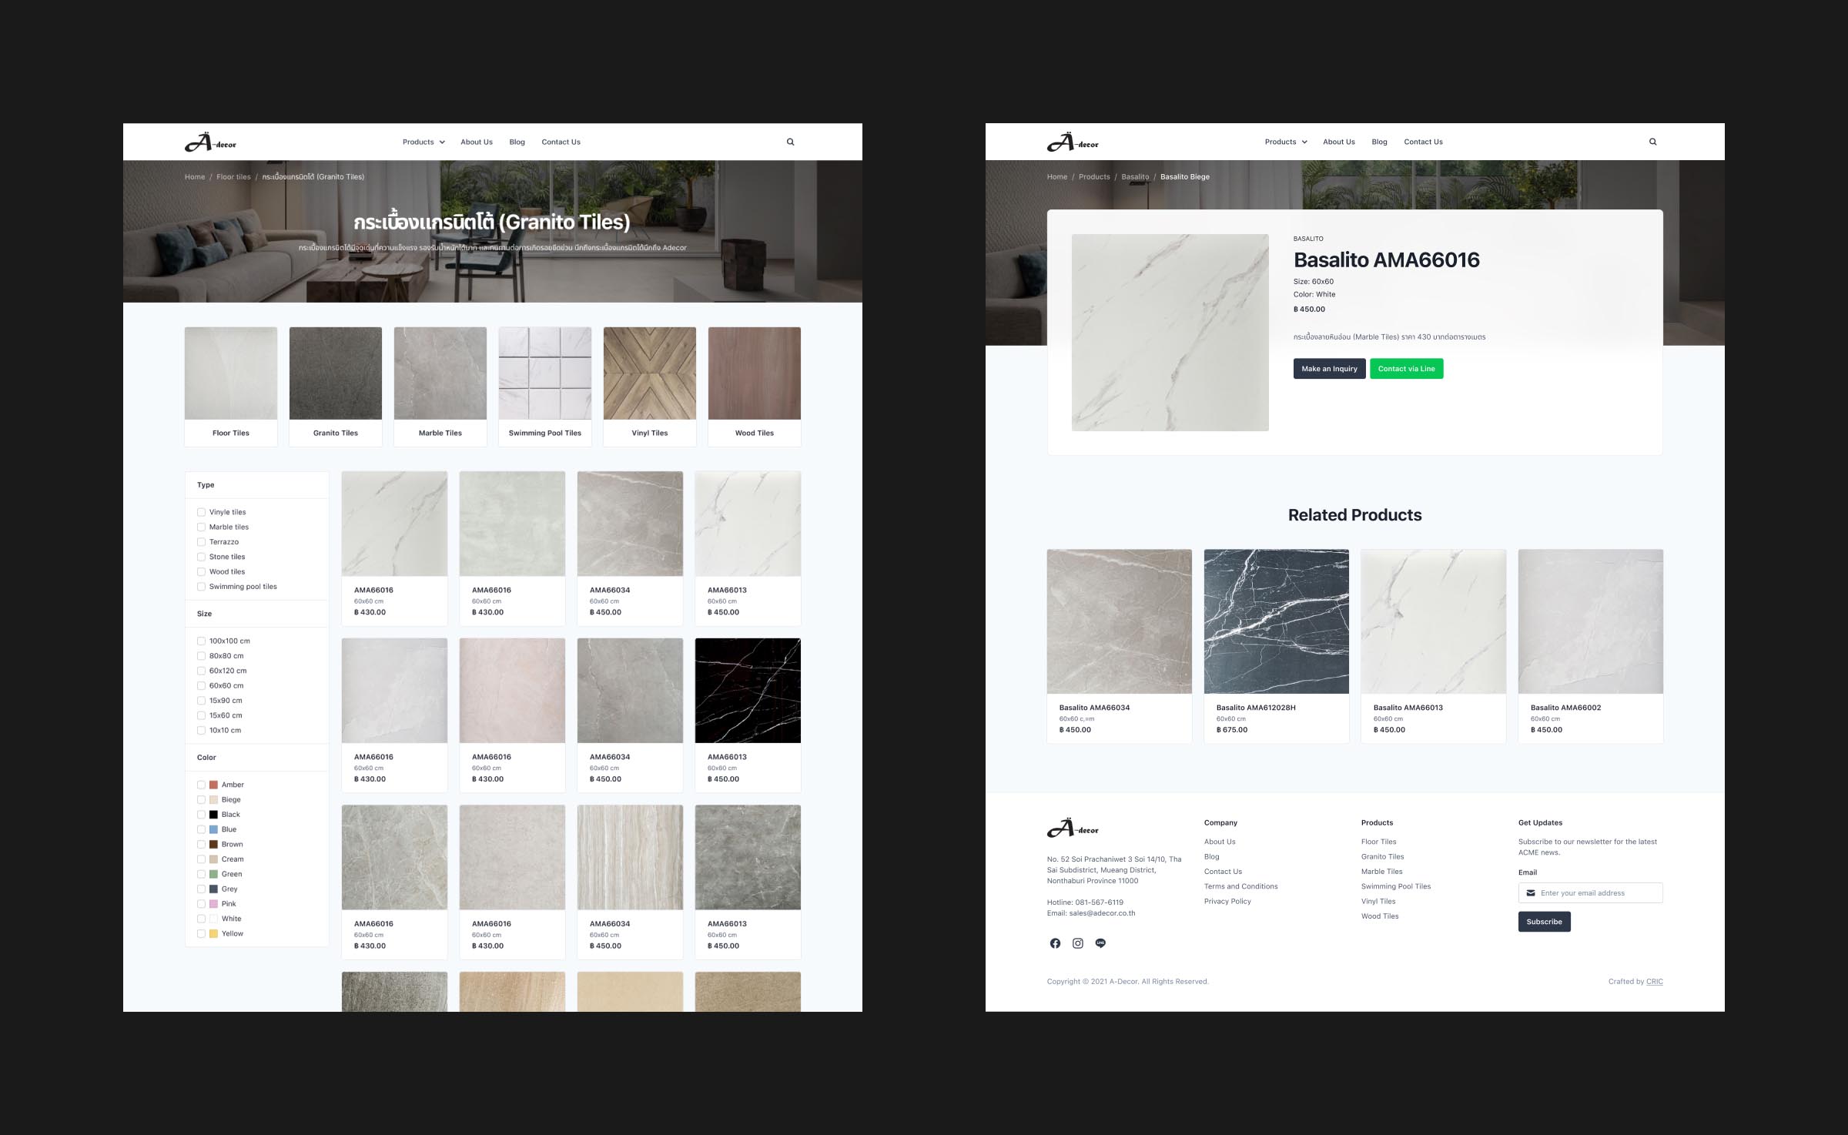The width and height of the screenshot is (1848, 1135).
Task: Open the Facebook icon in footer
Action: pos(1055,943)
